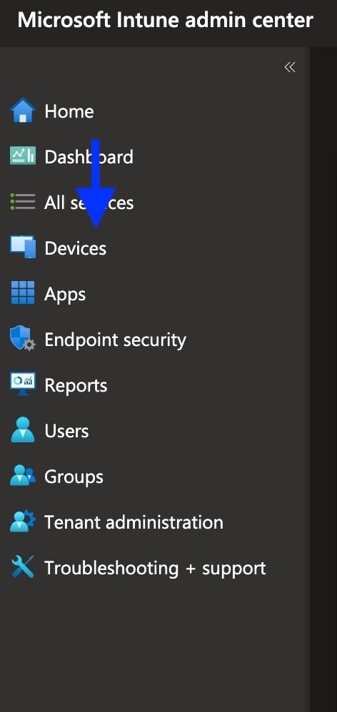The height and width of the screenshot is (712, 337).
Task: Click the Troubleshooting + support tools icon
Action: coord(23,567)
